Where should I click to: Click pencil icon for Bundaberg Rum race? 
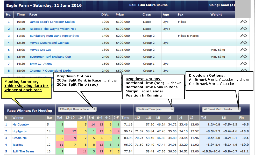click(241, 36)
